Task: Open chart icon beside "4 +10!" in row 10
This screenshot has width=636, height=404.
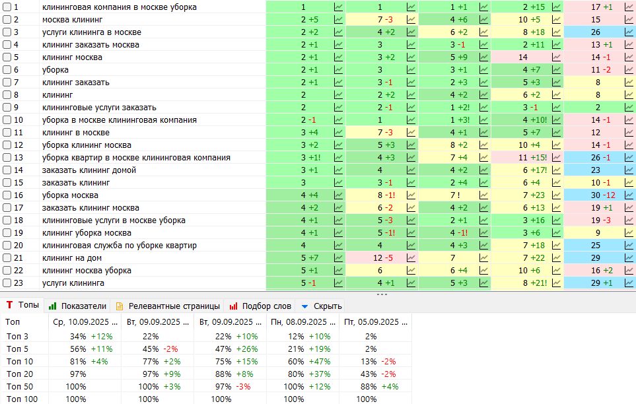Action: [x=557, y=120]
